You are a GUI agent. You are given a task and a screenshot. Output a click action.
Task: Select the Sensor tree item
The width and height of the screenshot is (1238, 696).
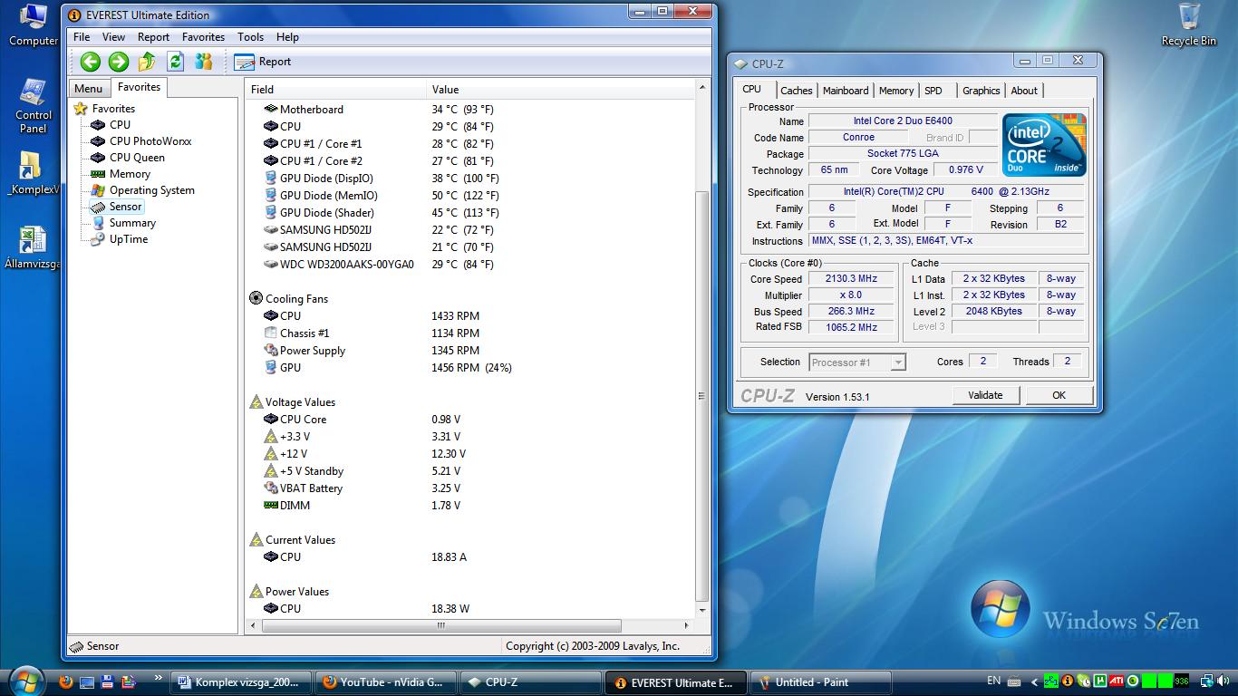(117, 207)
